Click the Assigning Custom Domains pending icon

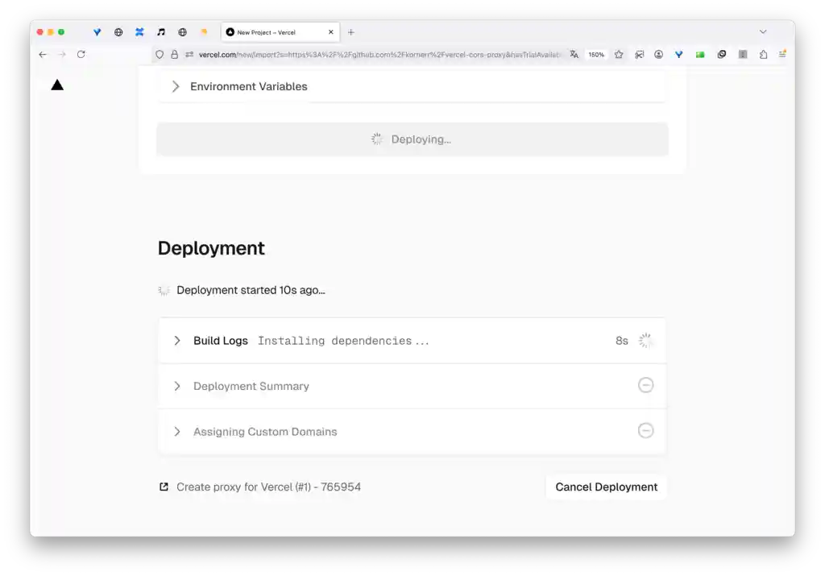click(645, 430)
